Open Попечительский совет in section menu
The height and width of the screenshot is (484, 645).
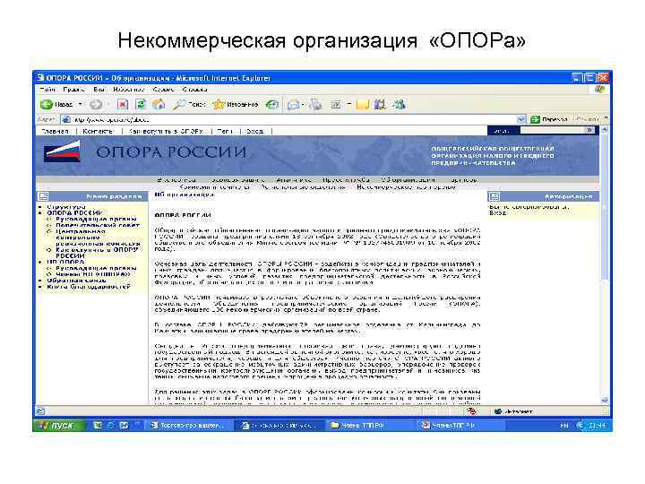click(x=98, y=225)
